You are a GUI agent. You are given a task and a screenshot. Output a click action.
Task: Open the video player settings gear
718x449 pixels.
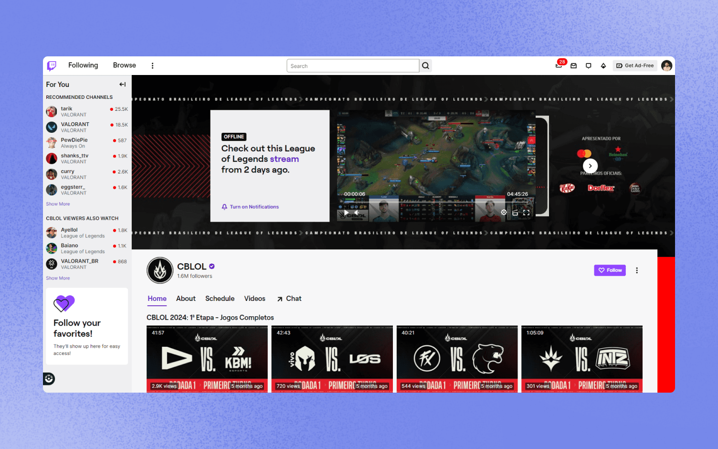(x=504, y=213)
